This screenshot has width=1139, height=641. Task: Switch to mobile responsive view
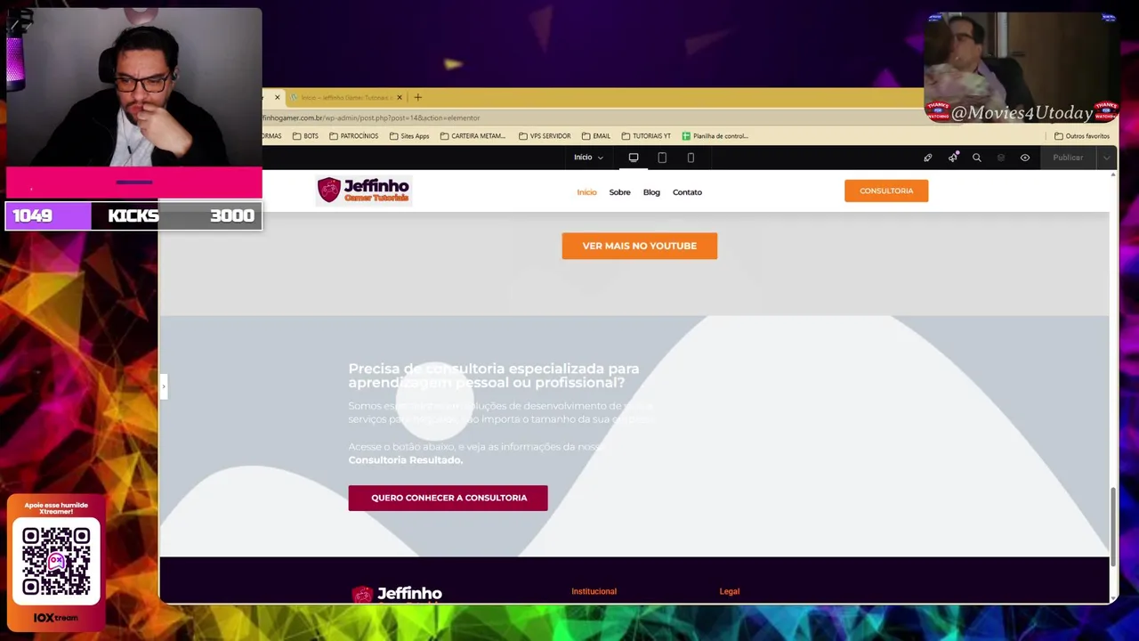[691, 158]
